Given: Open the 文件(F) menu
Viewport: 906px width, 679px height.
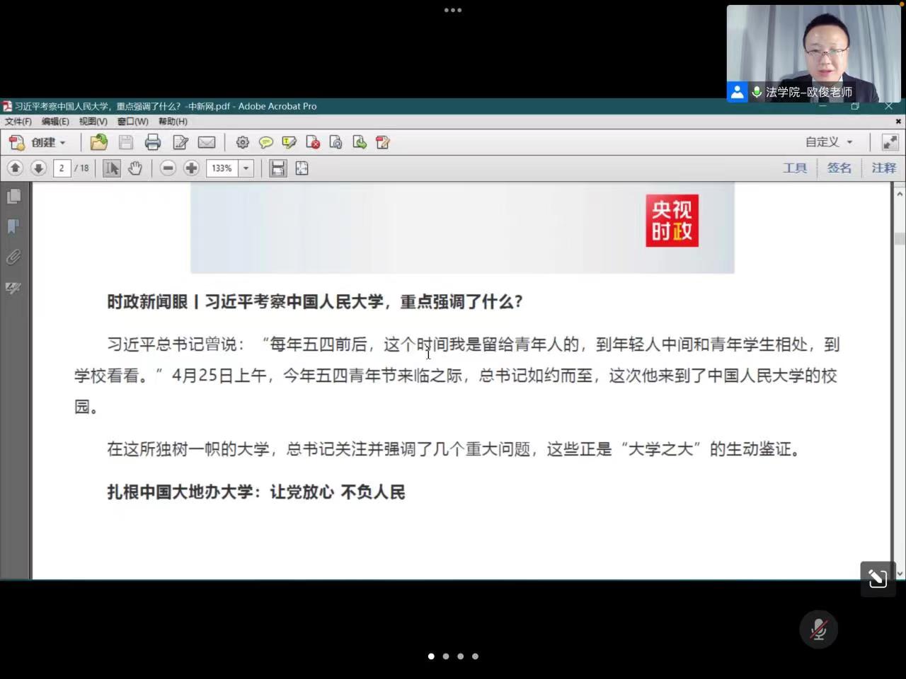Looking at the screenshot, I should (18, 122).
